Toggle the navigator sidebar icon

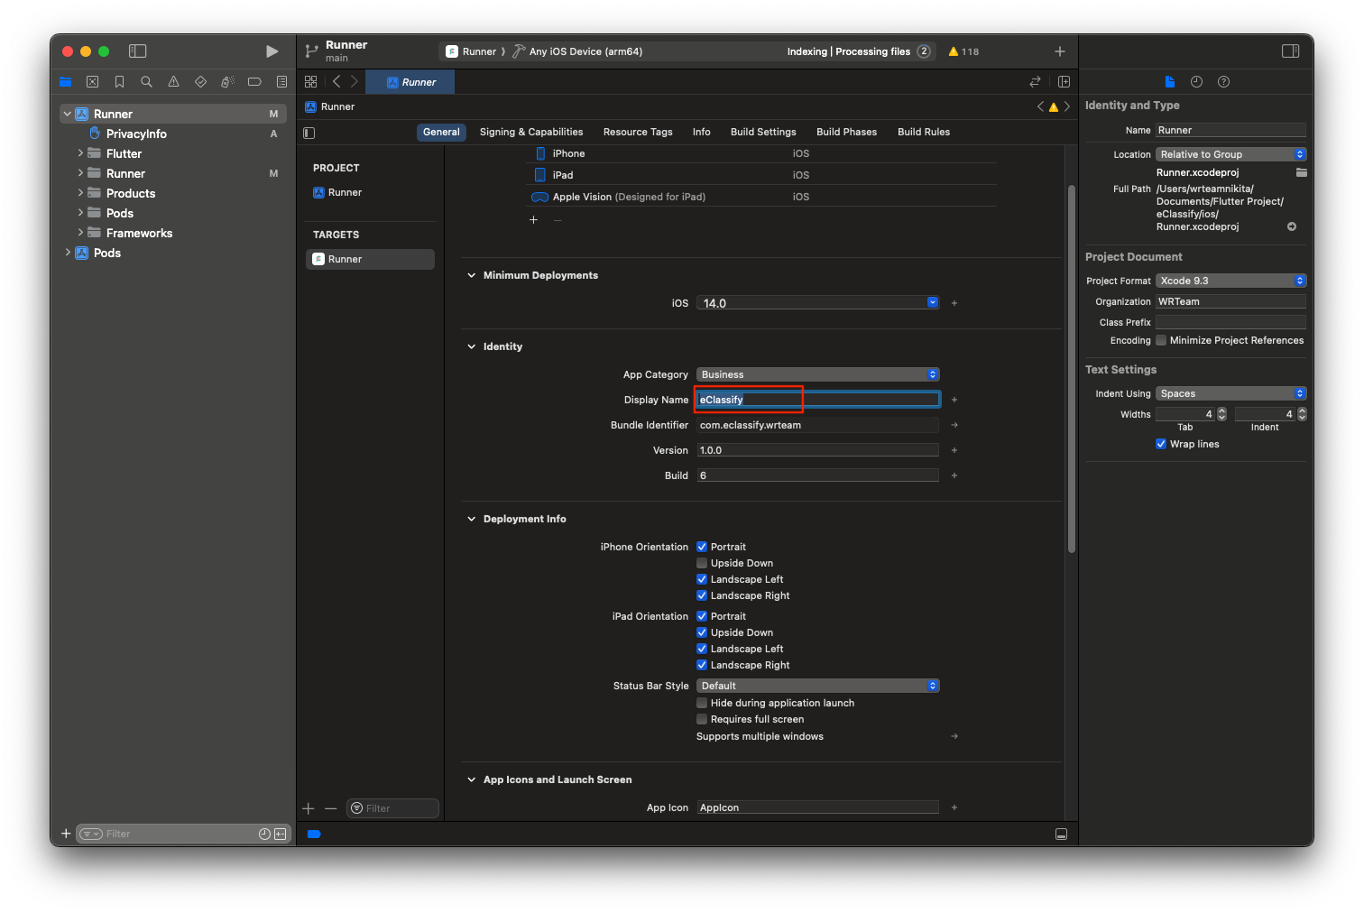137,51
